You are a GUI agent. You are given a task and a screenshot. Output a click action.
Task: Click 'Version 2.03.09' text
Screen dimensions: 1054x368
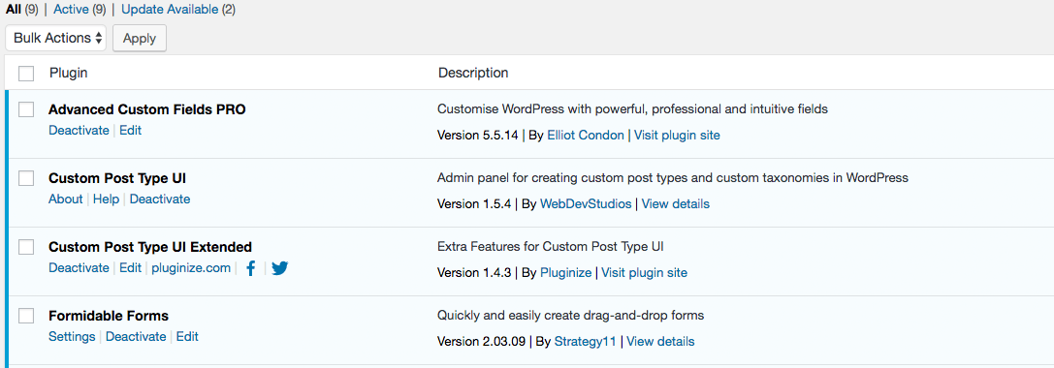point(481,341)
